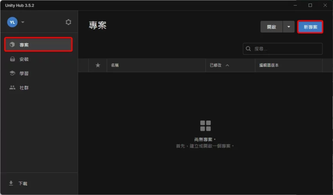Click the 安裝 lock-shaped icon
This screenshot has width=333, height=195.
pyautogui.click(x=12, y=59)
